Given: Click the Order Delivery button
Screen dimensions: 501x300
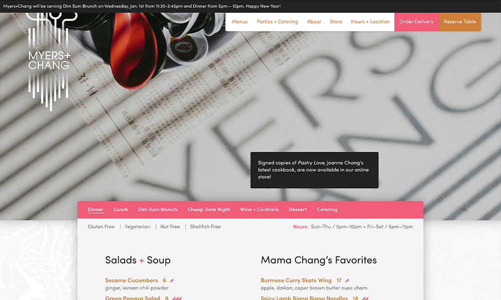Looking at the screenshot, I should coord(416,21).
